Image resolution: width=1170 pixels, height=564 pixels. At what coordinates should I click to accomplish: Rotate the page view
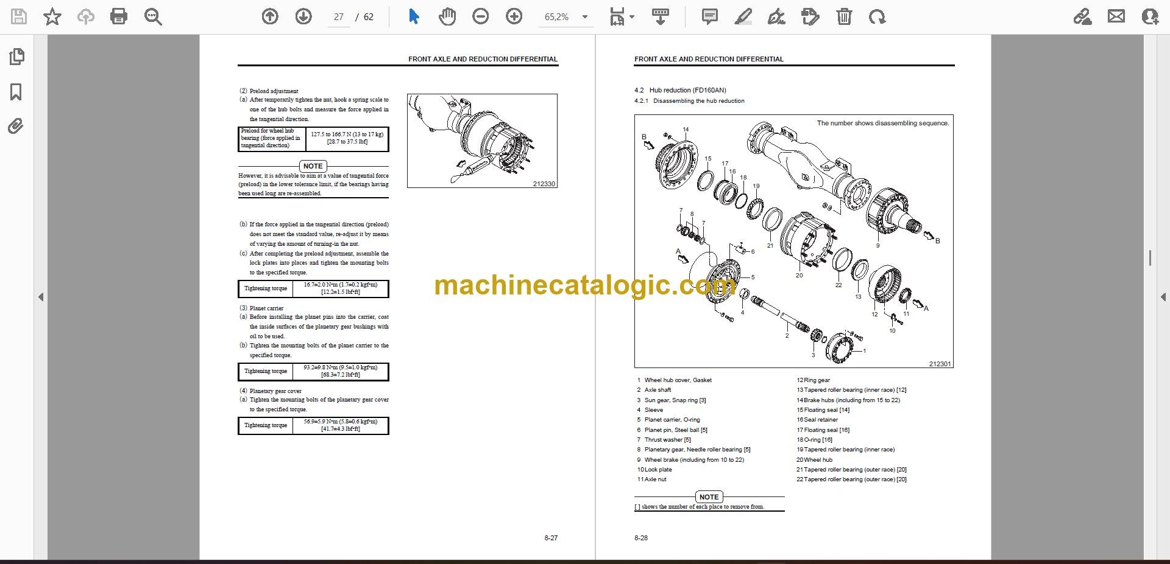(x=877, y=16)
